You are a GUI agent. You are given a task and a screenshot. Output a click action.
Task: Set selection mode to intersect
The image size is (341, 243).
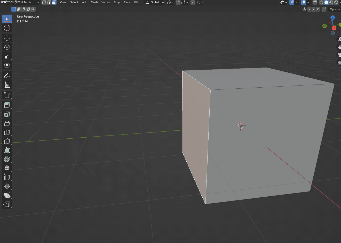(33, 9)
